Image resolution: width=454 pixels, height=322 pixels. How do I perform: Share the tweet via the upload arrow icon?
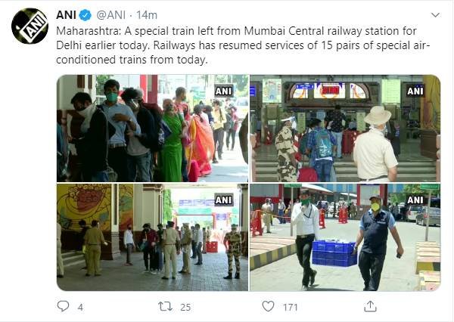tap(370, 306)
